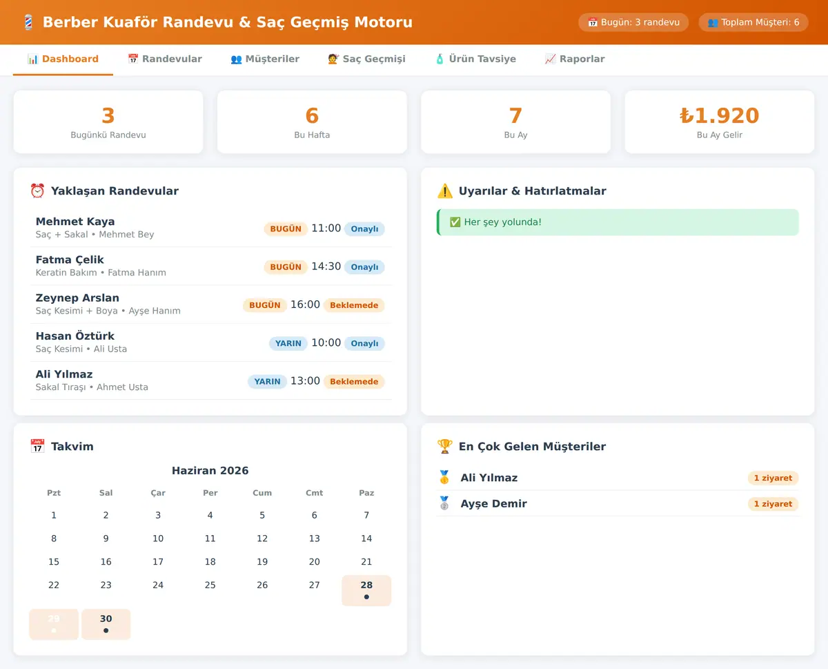Viewport: 828px width, 669px height.
Task: Click the gold medal icon next to Ali Yılmaz
Action: [445, 478]
